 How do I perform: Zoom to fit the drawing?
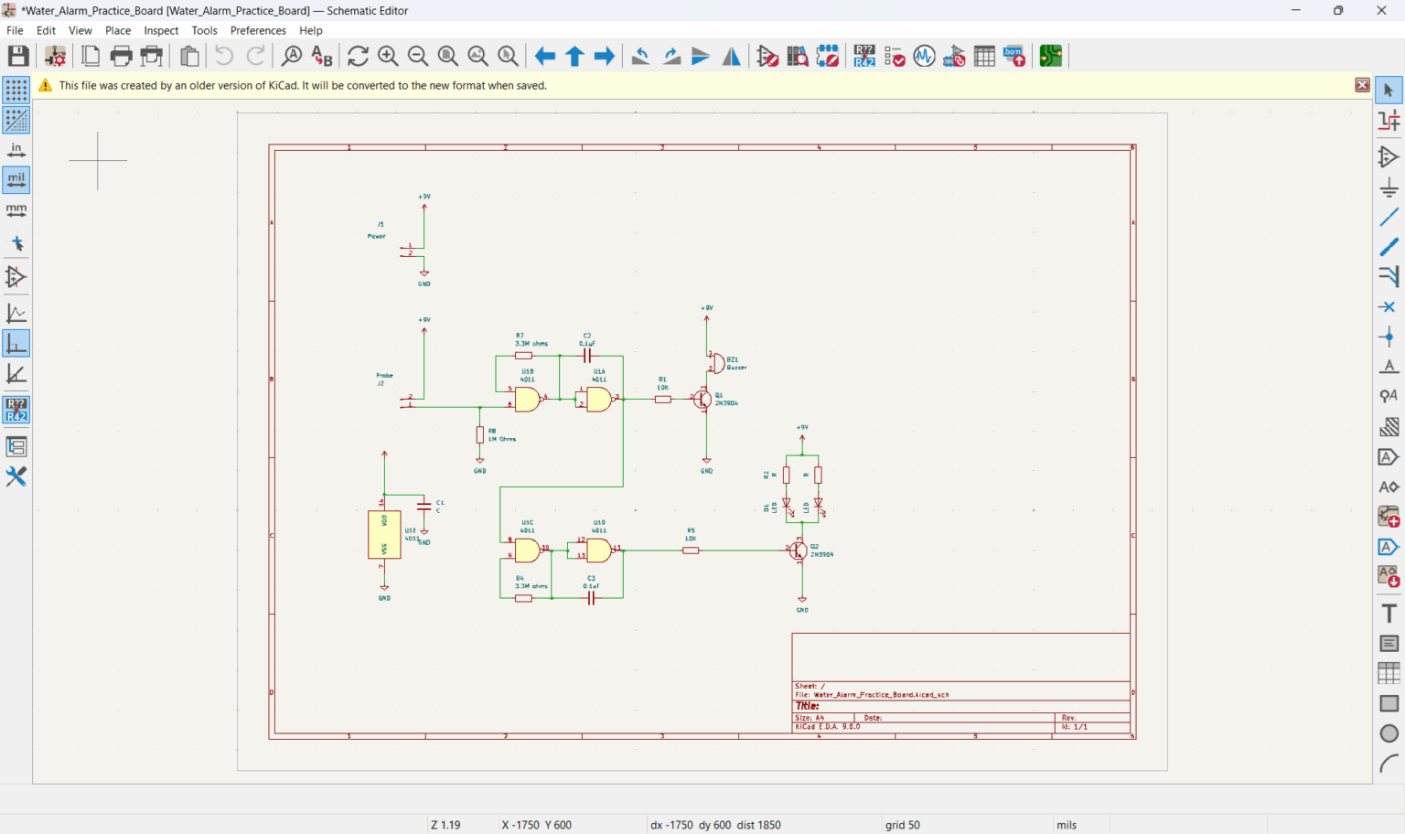point(448,56)
